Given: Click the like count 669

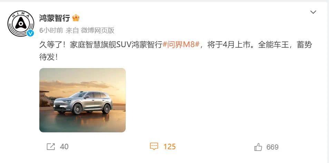Looking at the screenshot, I should 272,147.
